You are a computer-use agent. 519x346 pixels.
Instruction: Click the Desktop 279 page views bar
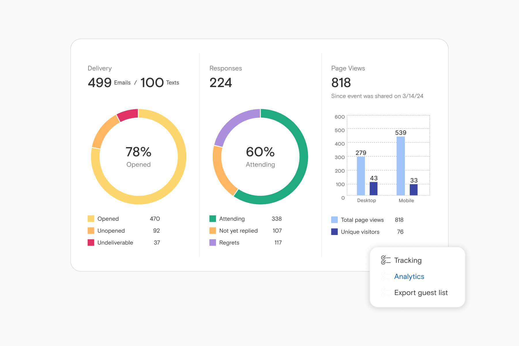coord(361,176)
